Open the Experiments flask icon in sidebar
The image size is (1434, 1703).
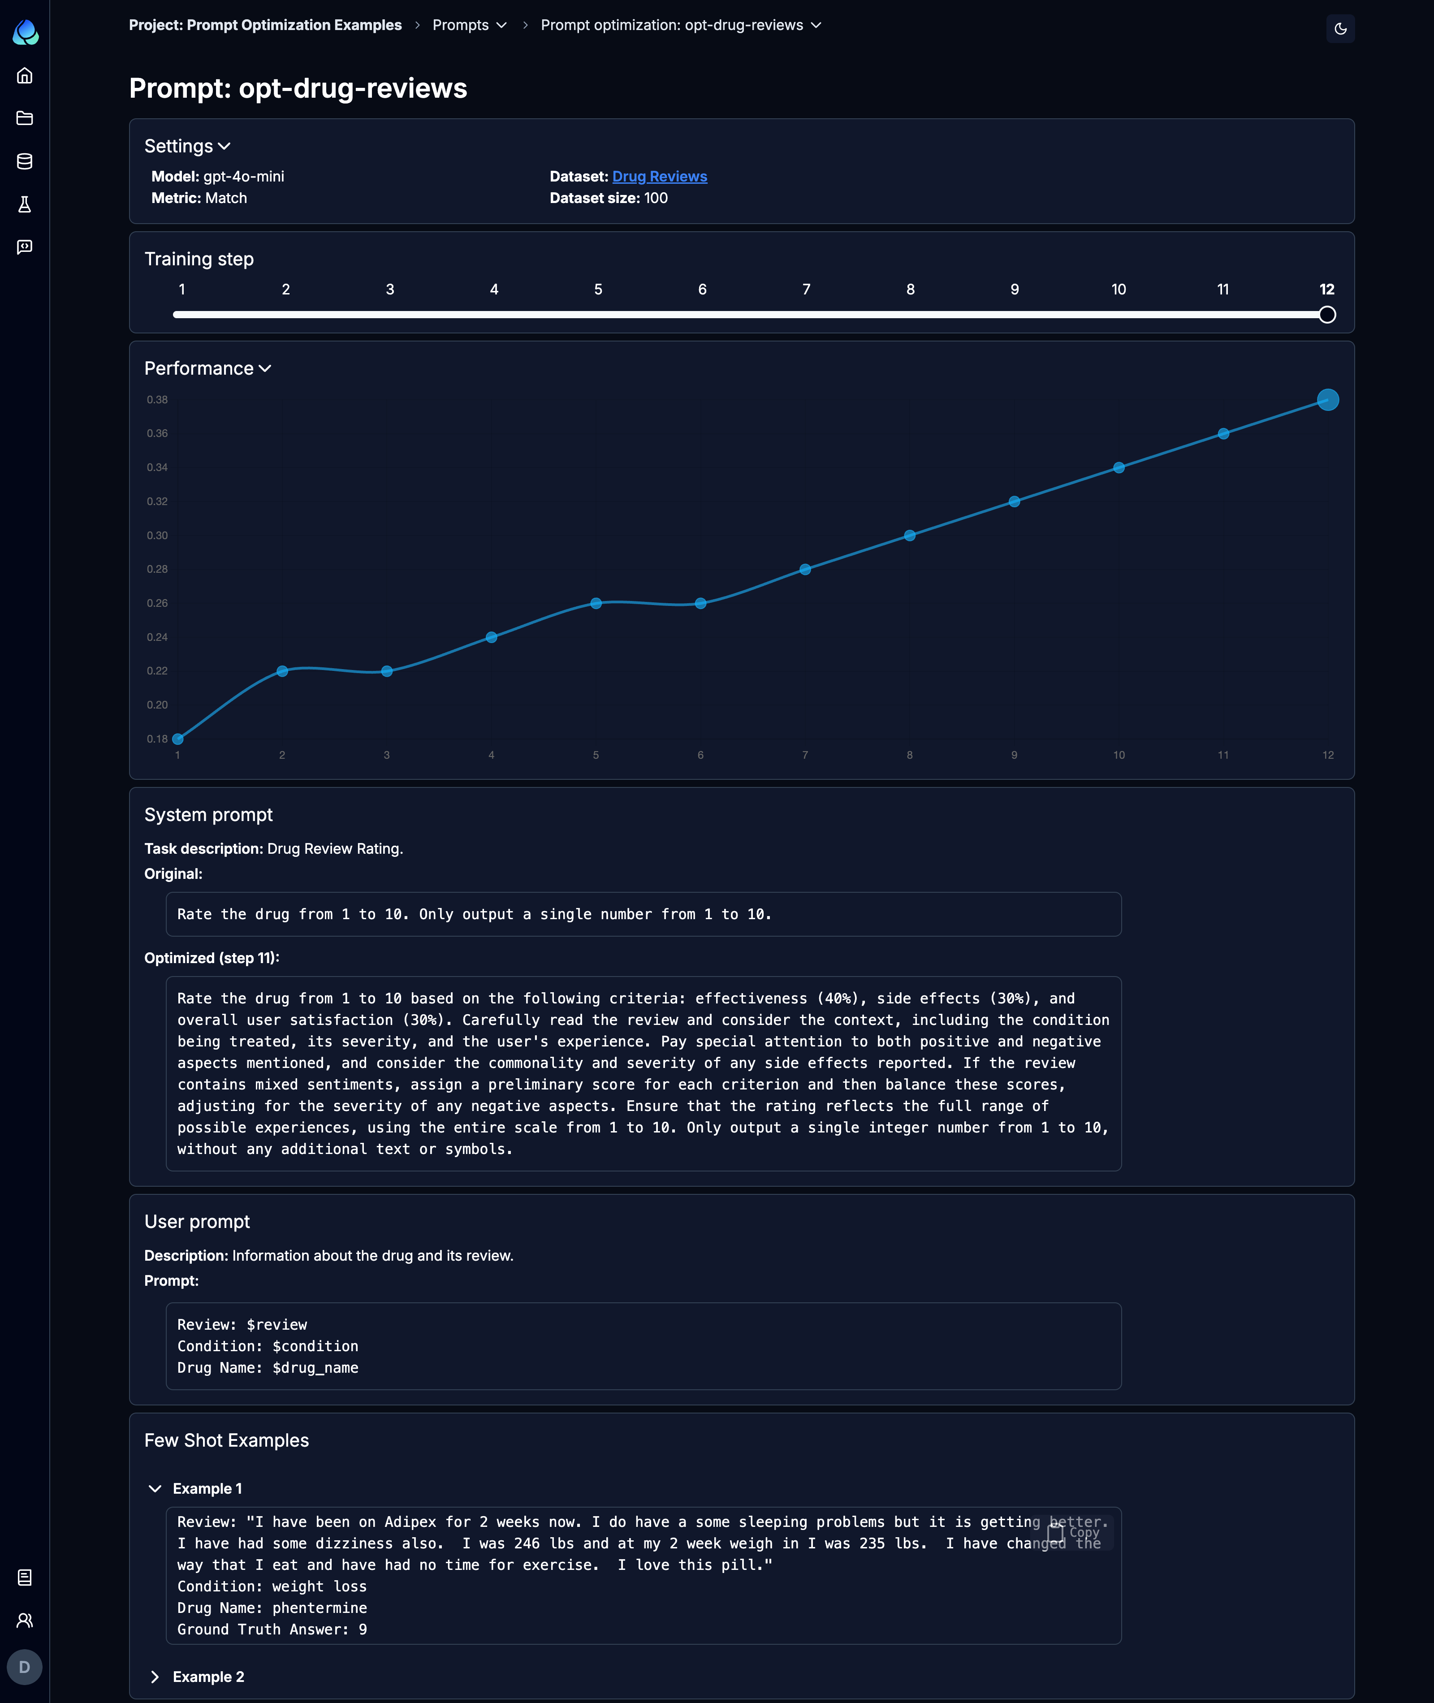24,204
